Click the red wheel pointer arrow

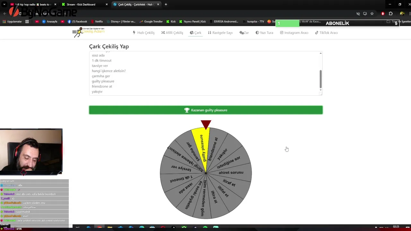(x=206, y=125)
